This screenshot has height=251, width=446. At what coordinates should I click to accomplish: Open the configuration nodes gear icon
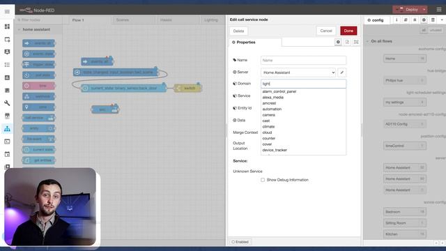point(424,20)
